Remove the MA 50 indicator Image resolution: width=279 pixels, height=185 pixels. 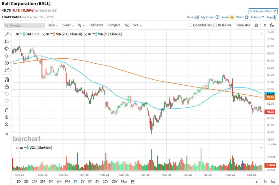[86, 34]
